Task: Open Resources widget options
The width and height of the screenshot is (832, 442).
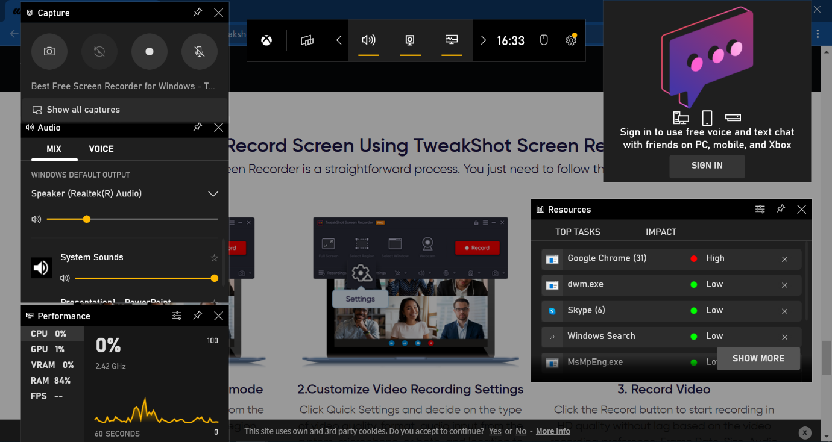Action: pyautogui.click(x=760, y=209)
